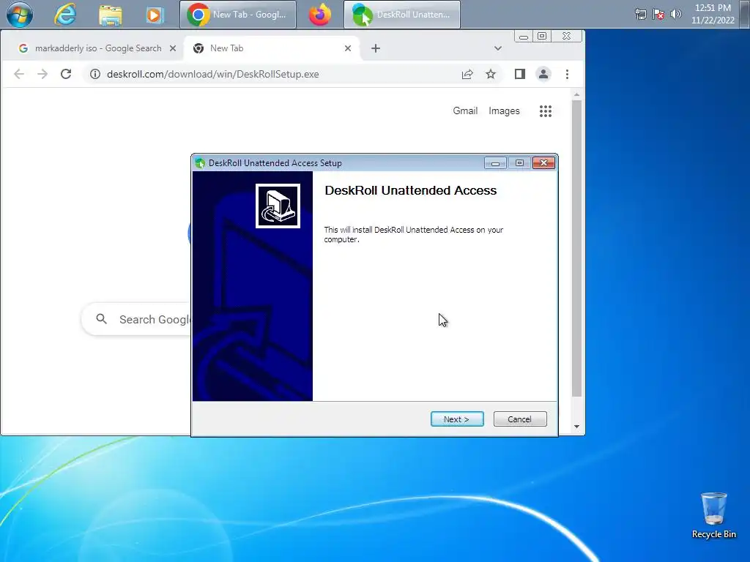Maximize the DeskRoll setup dialog
The width and height of the screenshot is (750, 562).
coord(519,163)
